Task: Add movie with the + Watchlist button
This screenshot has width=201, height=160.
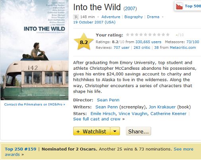Action: click(x=92, y=131)
